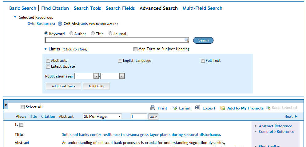The height and width of the screenshot is (147, 306).
Task: Click the Export link text
Action: click(x=209, y=108)
